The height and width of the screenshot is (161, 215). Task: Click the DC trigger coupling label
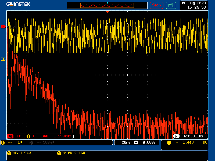205,142
